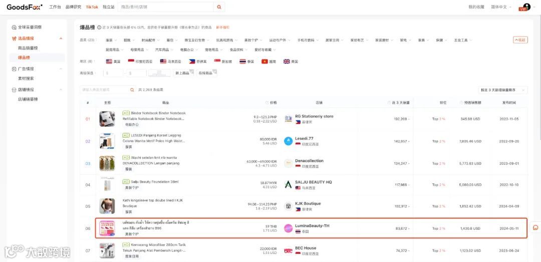The height and width of the screenshot is (262, 541).
Task: Click the keyword search magnifier icon above table
Action: pyautogui.click(x=132, y=90)
